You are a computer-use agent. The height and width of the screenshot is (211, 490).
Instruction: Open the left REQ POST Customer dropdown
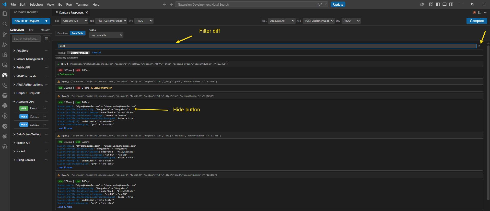pyautogui.click(x=111, y=21)
